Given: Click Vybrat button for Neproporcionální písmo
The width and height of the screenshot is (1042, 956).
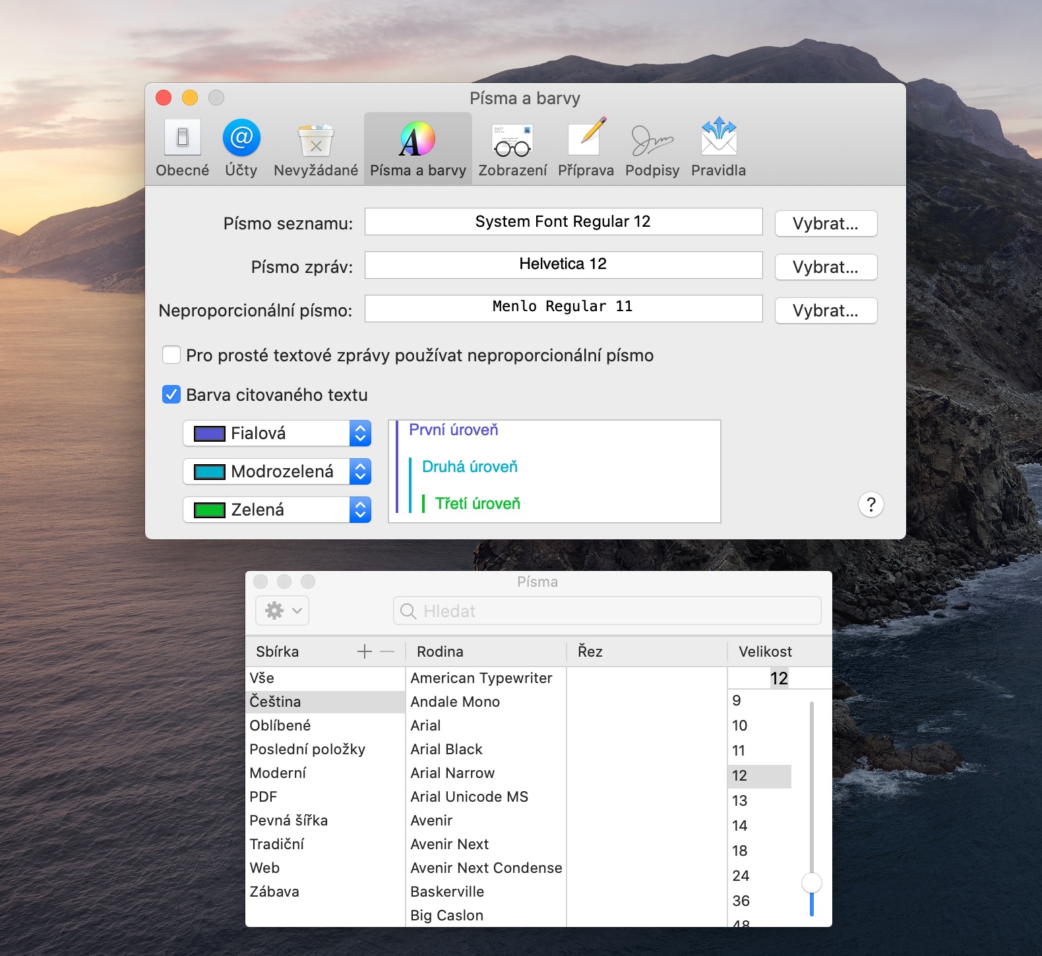Looking at the screenshot, I should coord(826,311).
